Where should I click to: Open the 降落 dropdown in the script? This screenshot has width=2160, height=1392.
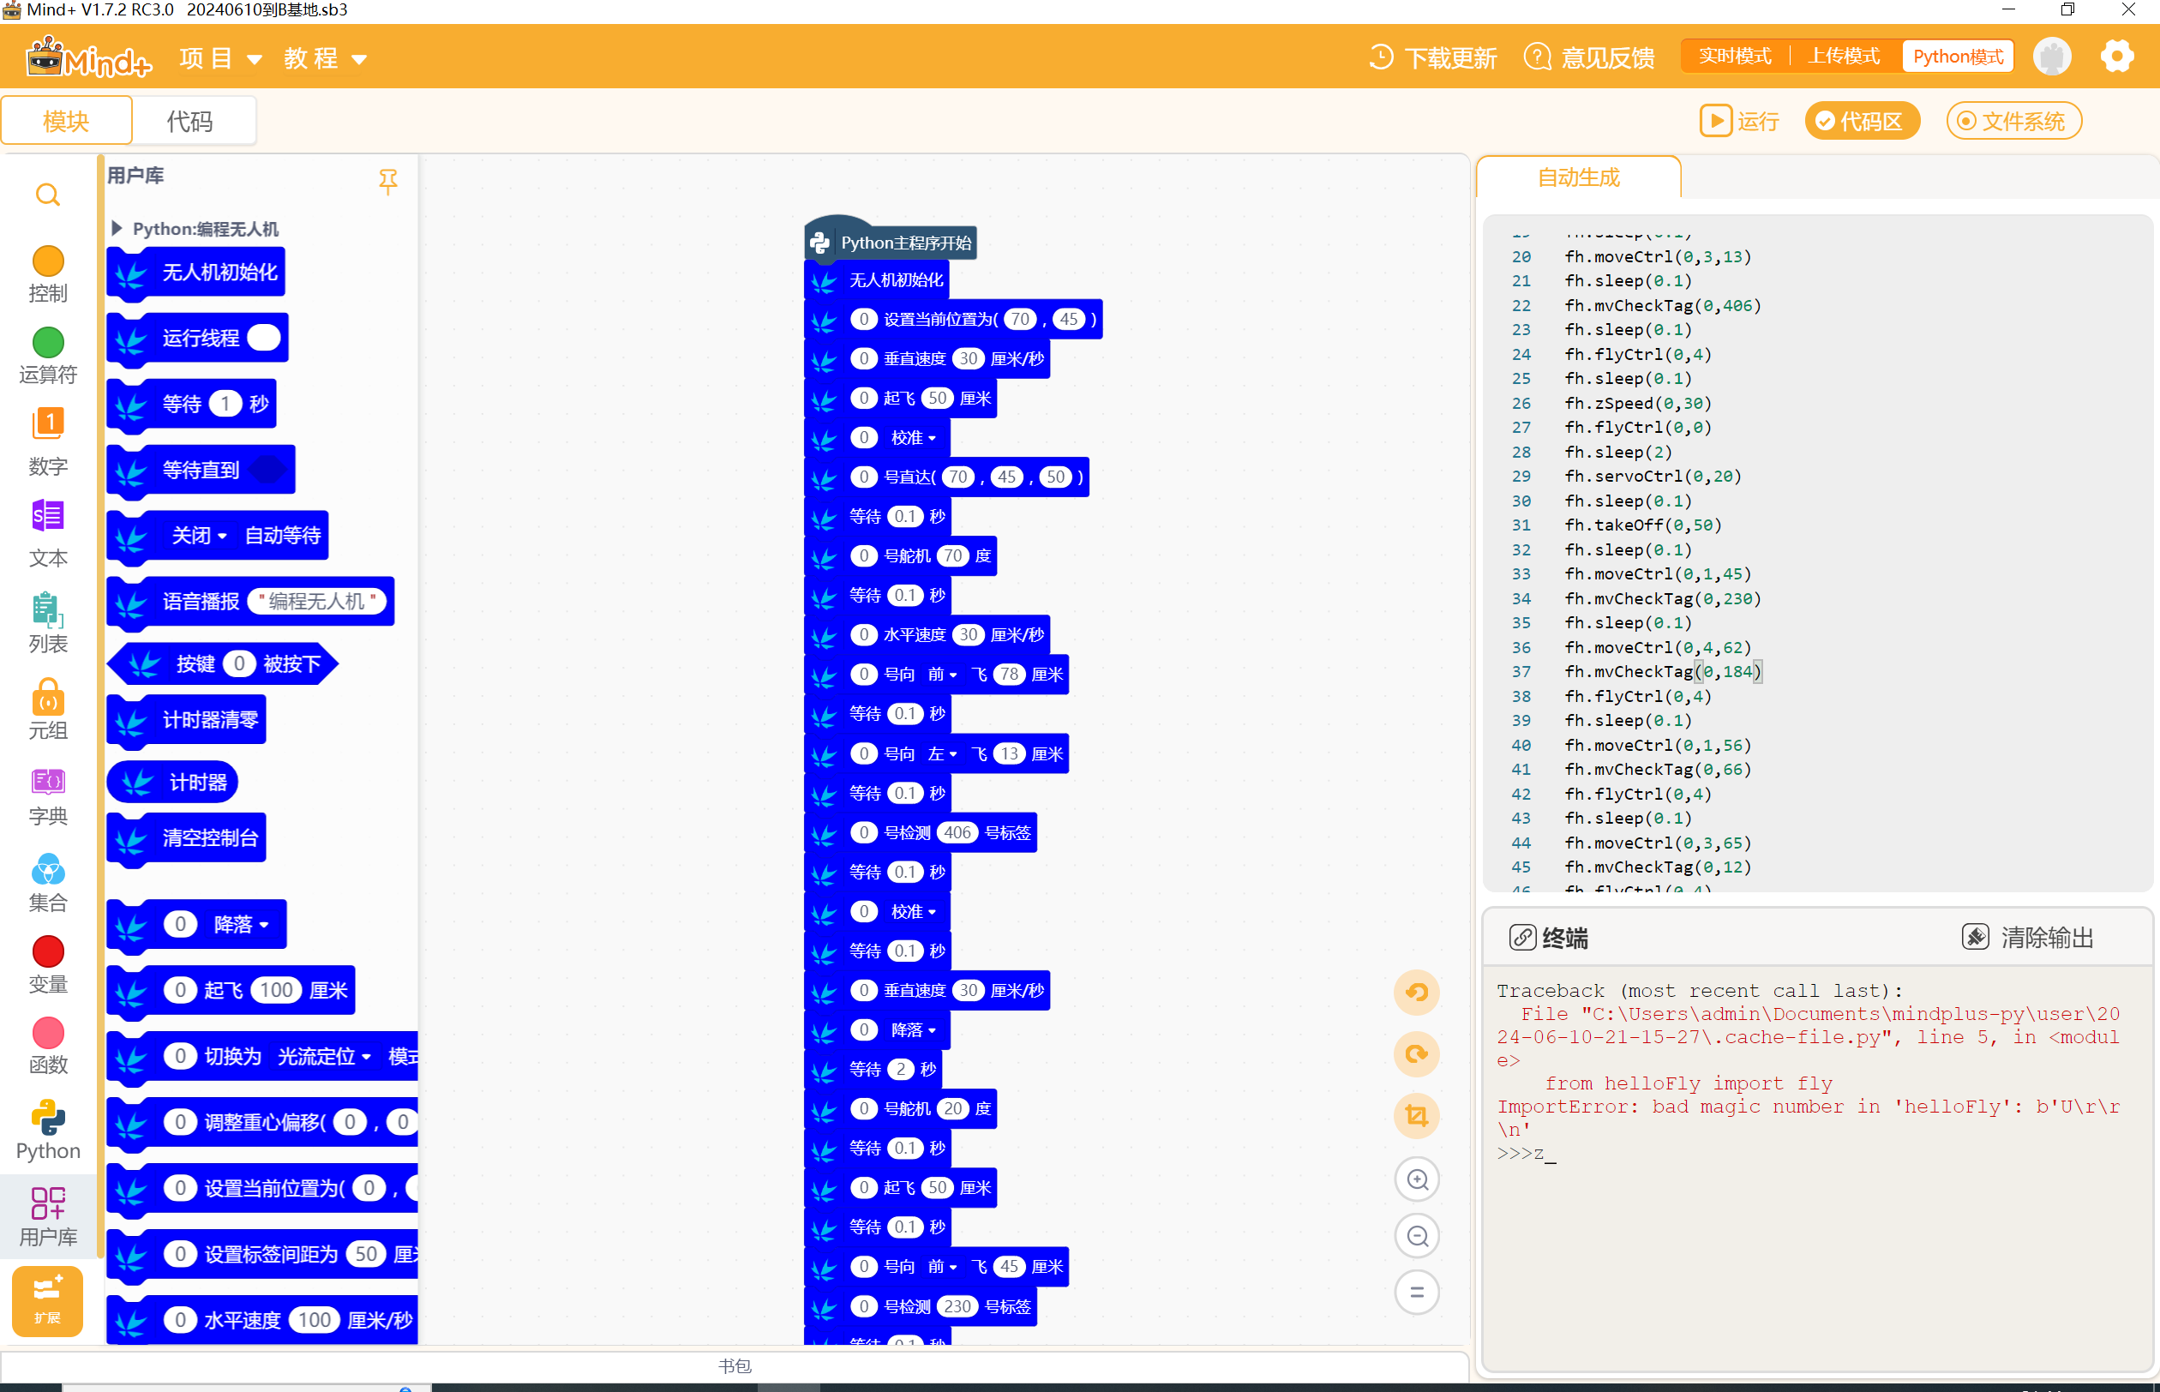(x=913, y=1030)
